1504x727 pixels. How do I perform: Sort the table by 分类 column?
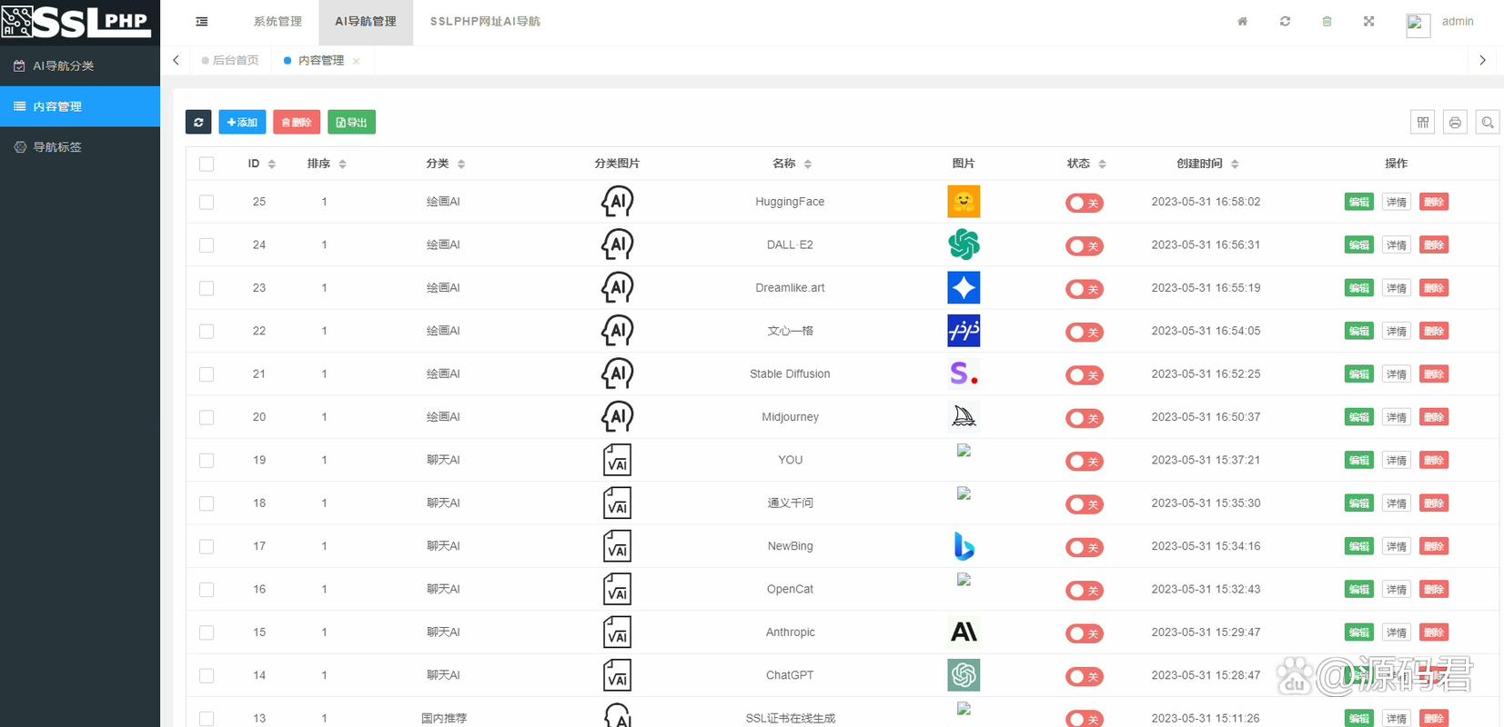[461, 164]
